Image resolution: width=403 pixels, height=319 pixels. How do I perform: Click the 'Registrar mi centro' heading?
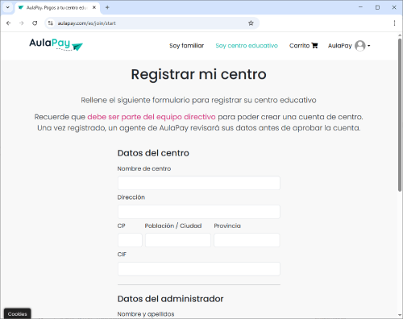pos(199,74)
